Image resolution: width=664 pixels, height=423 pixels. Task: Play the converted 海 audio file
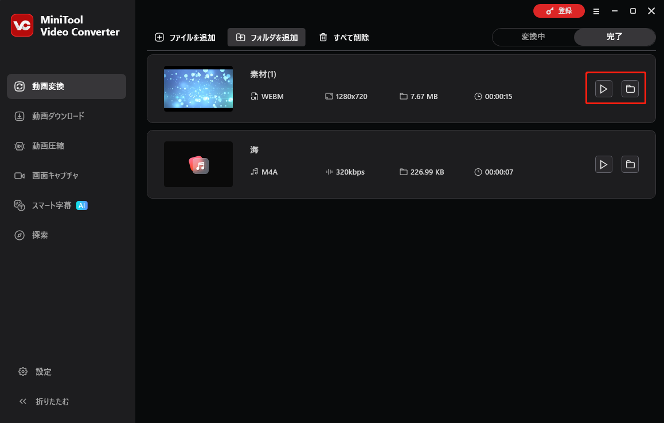[603, 164]
